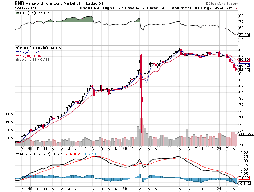This screenshot has height=192, width=254.
Task: Click the StockCharts.com copyright text
Action: (222, 3)
